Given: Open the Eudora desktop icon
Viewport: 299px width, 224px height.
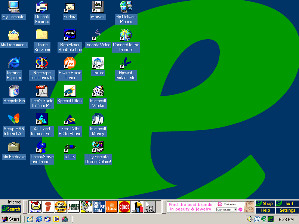Looking at the screenshot, I should [70, 7].
